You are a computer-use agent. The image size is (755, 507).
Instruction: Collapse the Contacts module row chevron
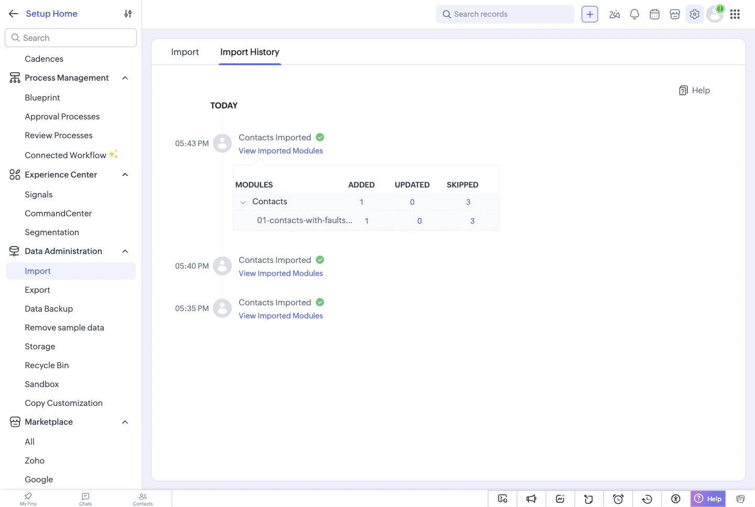coord(243,202)
